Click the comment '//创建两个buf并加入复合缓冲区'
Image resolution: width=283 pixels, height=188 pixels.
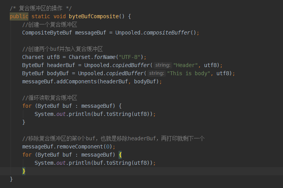(63, 49)
